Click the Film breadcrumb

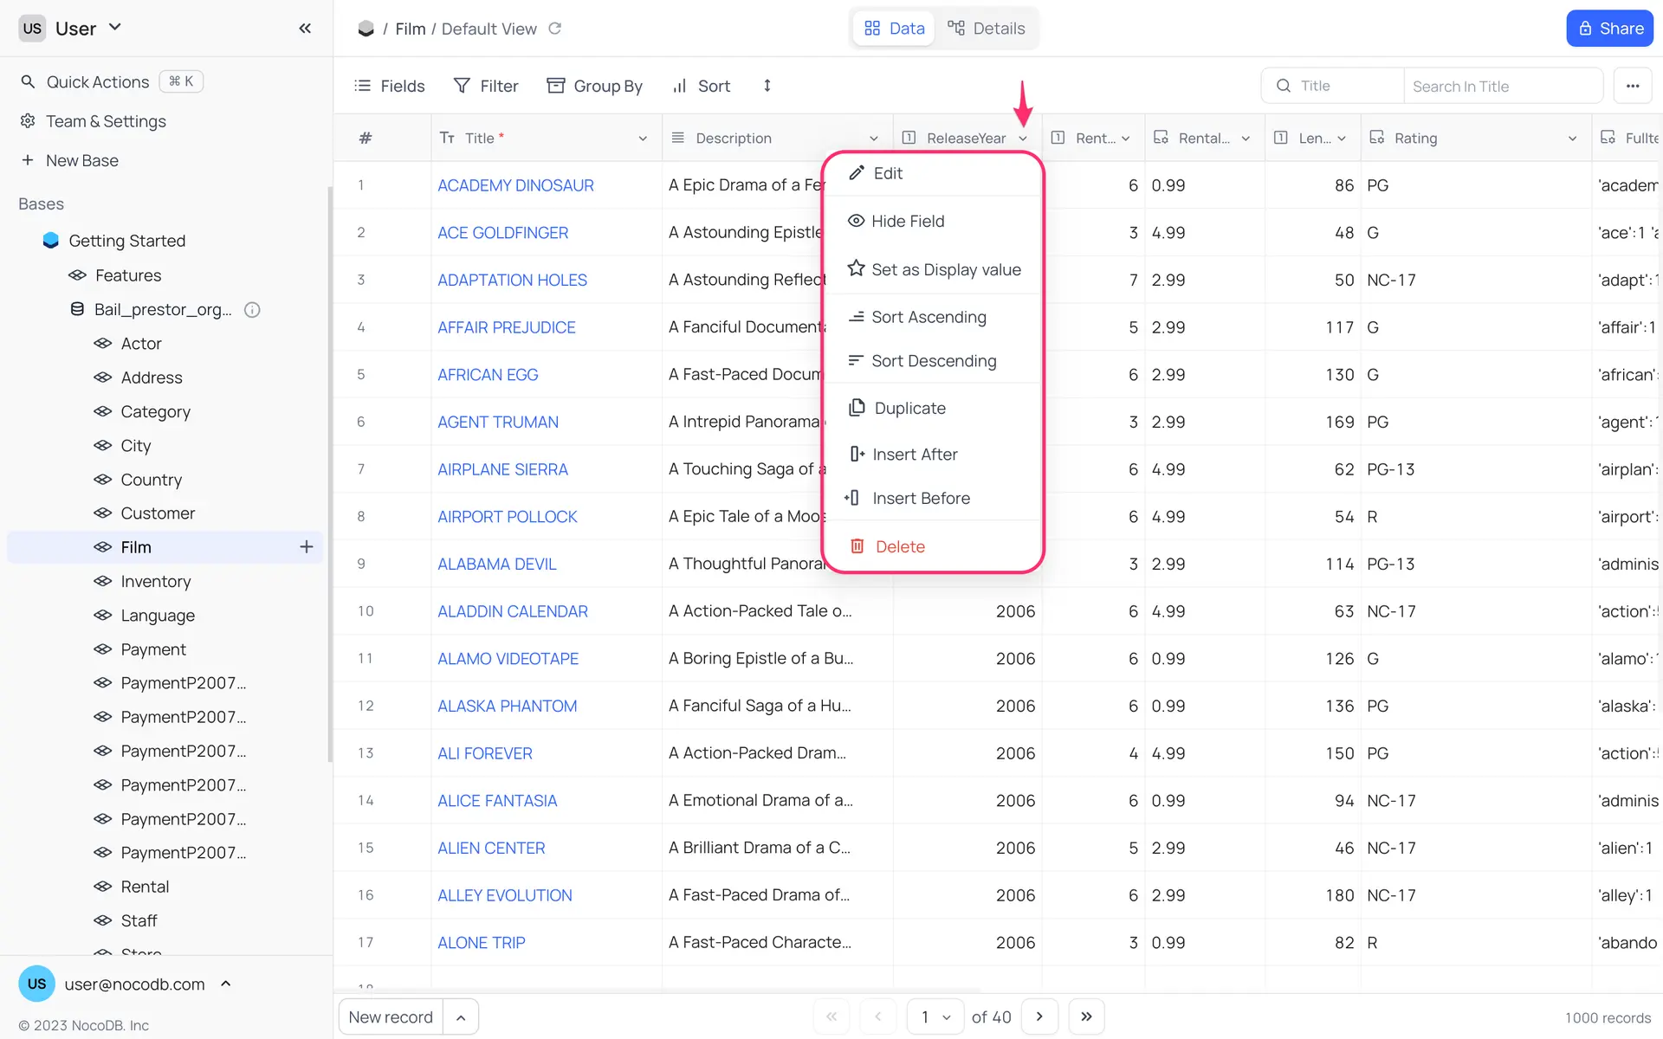(x=411, y=29)
